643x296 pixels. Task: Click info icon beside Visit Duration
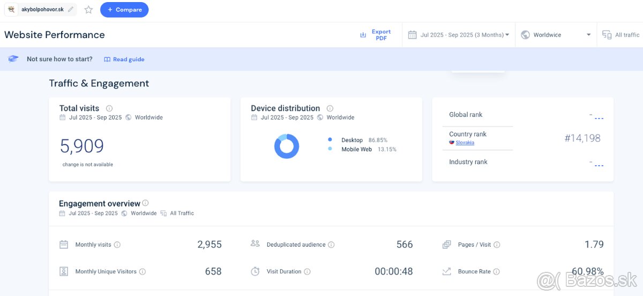(x=307, y=272)
